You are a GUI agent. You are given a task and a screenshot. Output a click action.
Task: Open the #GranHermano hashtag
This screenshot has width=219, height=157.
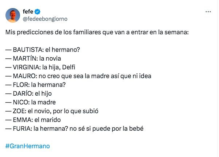[28, 146]
